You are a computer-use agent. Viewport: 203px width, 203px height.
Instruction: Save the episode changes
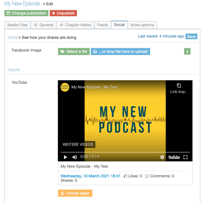tap(191, 36)
